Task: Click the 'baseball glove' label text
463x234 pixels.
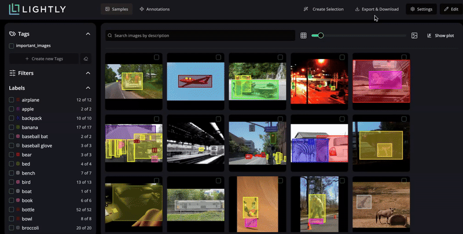Action: tap(37, 146)
